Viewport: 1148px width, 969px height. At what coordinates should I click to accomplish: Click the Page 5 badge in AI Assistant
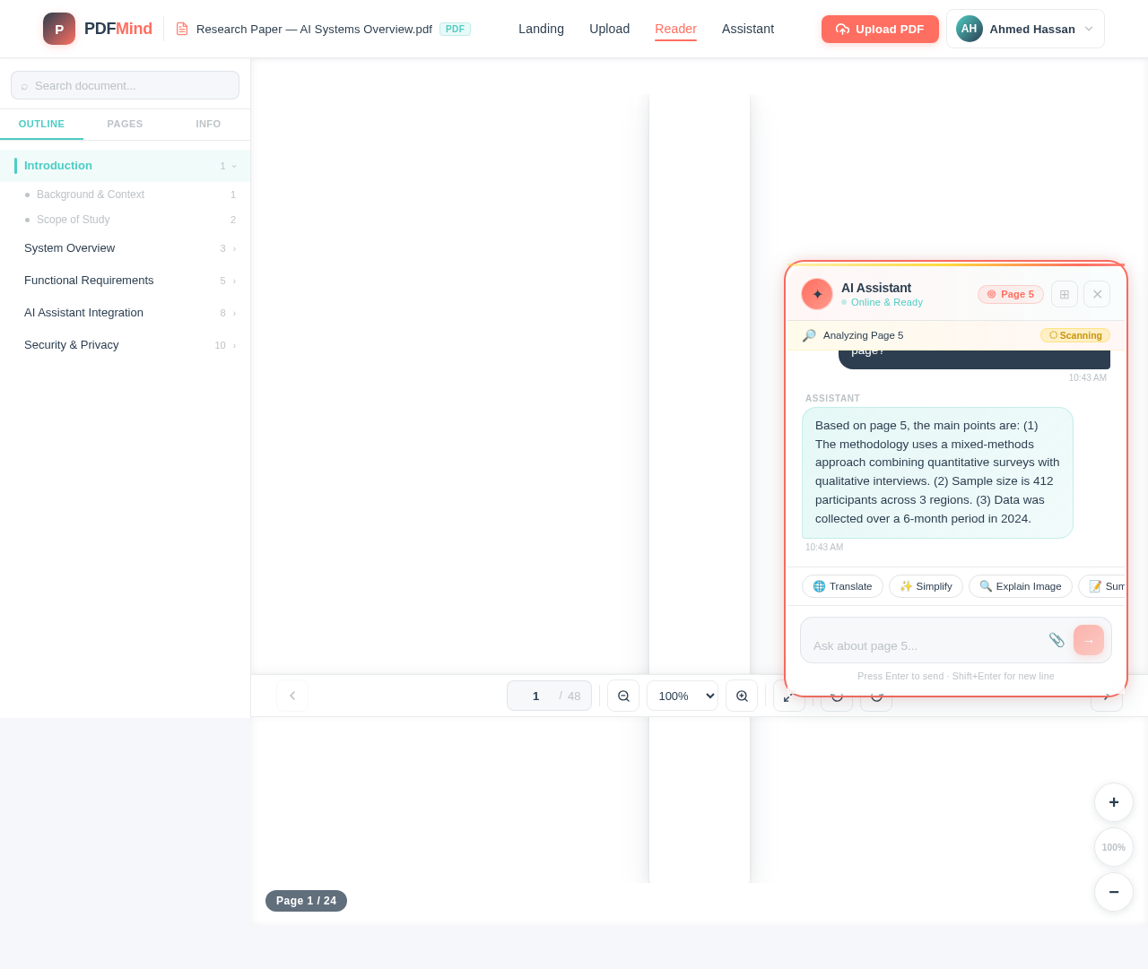point(1011,294)
